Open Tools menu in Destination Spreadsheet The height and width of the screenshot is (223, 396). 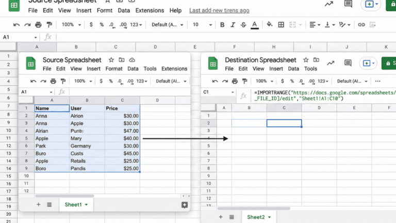tap(310, 69)
